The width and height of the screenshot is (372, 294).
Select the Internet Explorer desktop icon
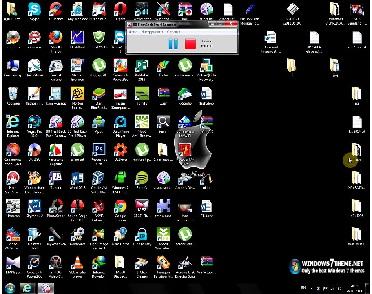click(x=13, y=126)
